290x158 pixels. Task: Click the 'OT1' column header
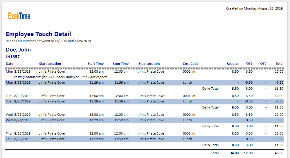click(x=249, y=64)
